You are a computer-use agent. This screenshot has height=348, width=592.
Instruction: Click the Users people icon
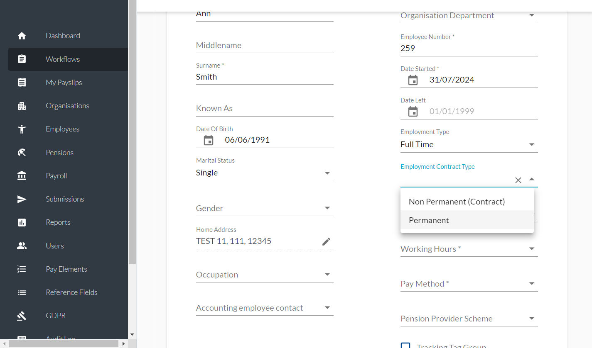pyautogui.click(x=22, y=246)
